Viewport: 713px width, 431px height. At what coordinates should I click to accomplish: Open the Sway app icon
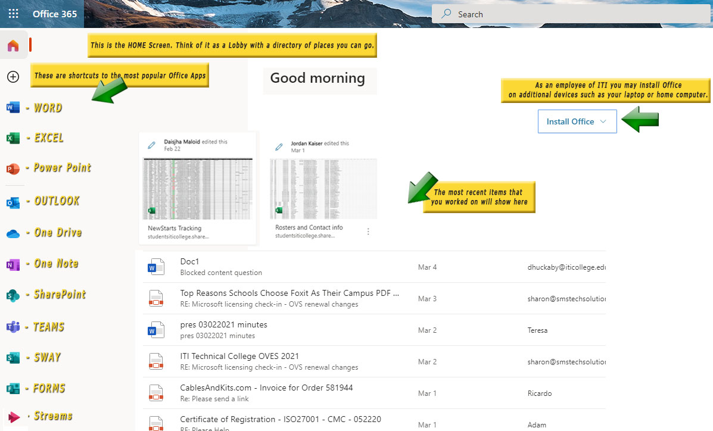point(13,358)
